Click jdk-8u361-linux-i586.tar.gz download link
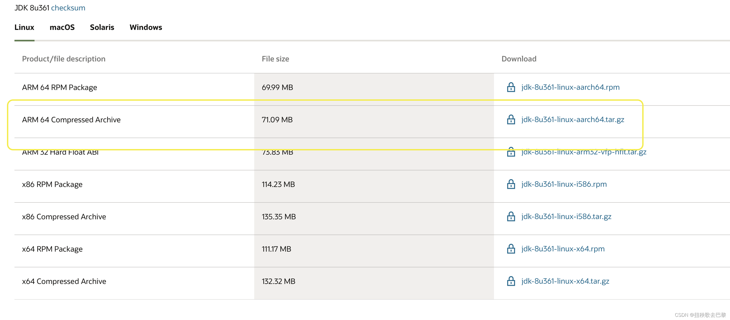This screenshot has height=320, width=730. [566, 216]
